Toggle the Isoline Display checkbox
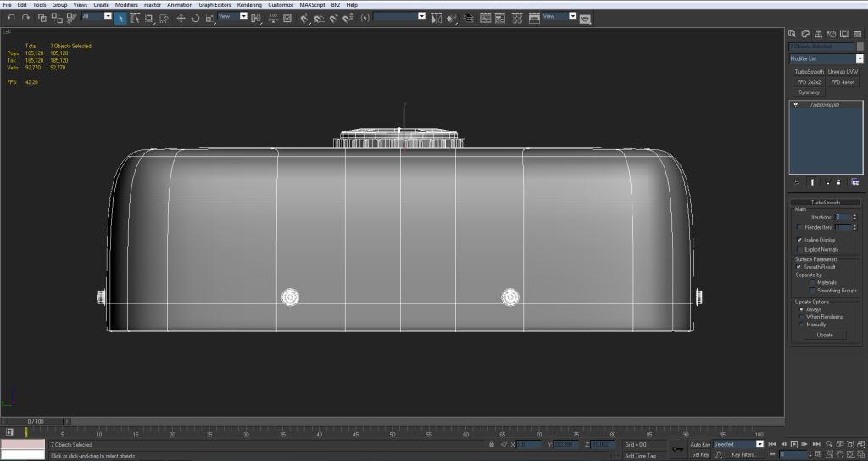Image resolution: width=868 pixels, height=461 pixels. [799, 240]
